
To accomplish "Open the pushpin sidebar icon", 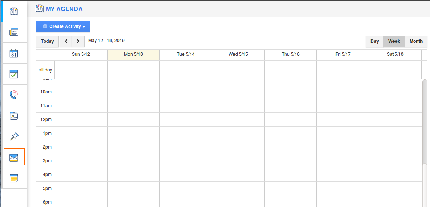I will (14, 136).
